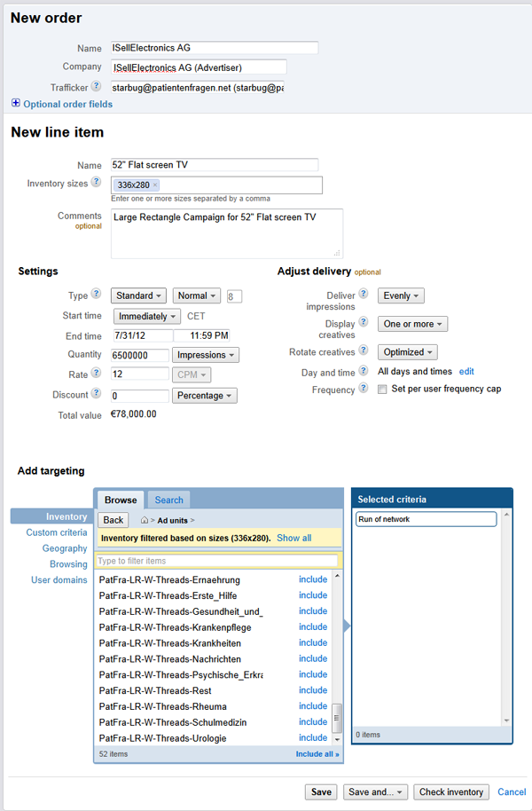
Task: Switch to the Browse tab
Action: 121,500
